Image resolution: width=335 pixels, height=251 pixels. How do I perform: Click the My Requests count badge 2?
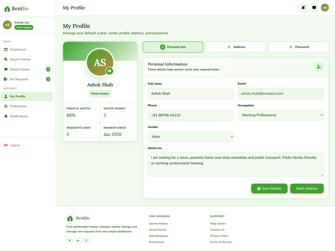click(48, 79)
